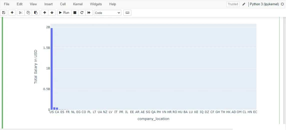Open the Insert menu

(x=48, y=4)
